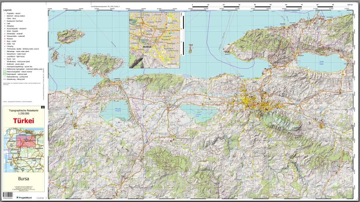
Task: Click the Klinik hospital legend symbol
Action: [4, 31]
